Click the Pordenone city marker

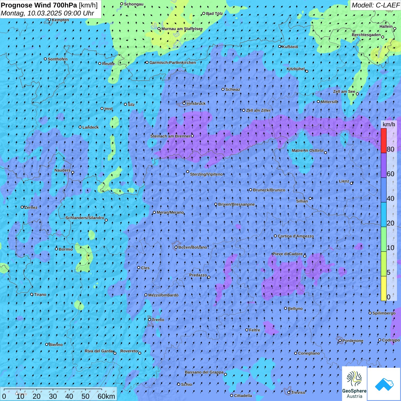[x=340, y=341]
